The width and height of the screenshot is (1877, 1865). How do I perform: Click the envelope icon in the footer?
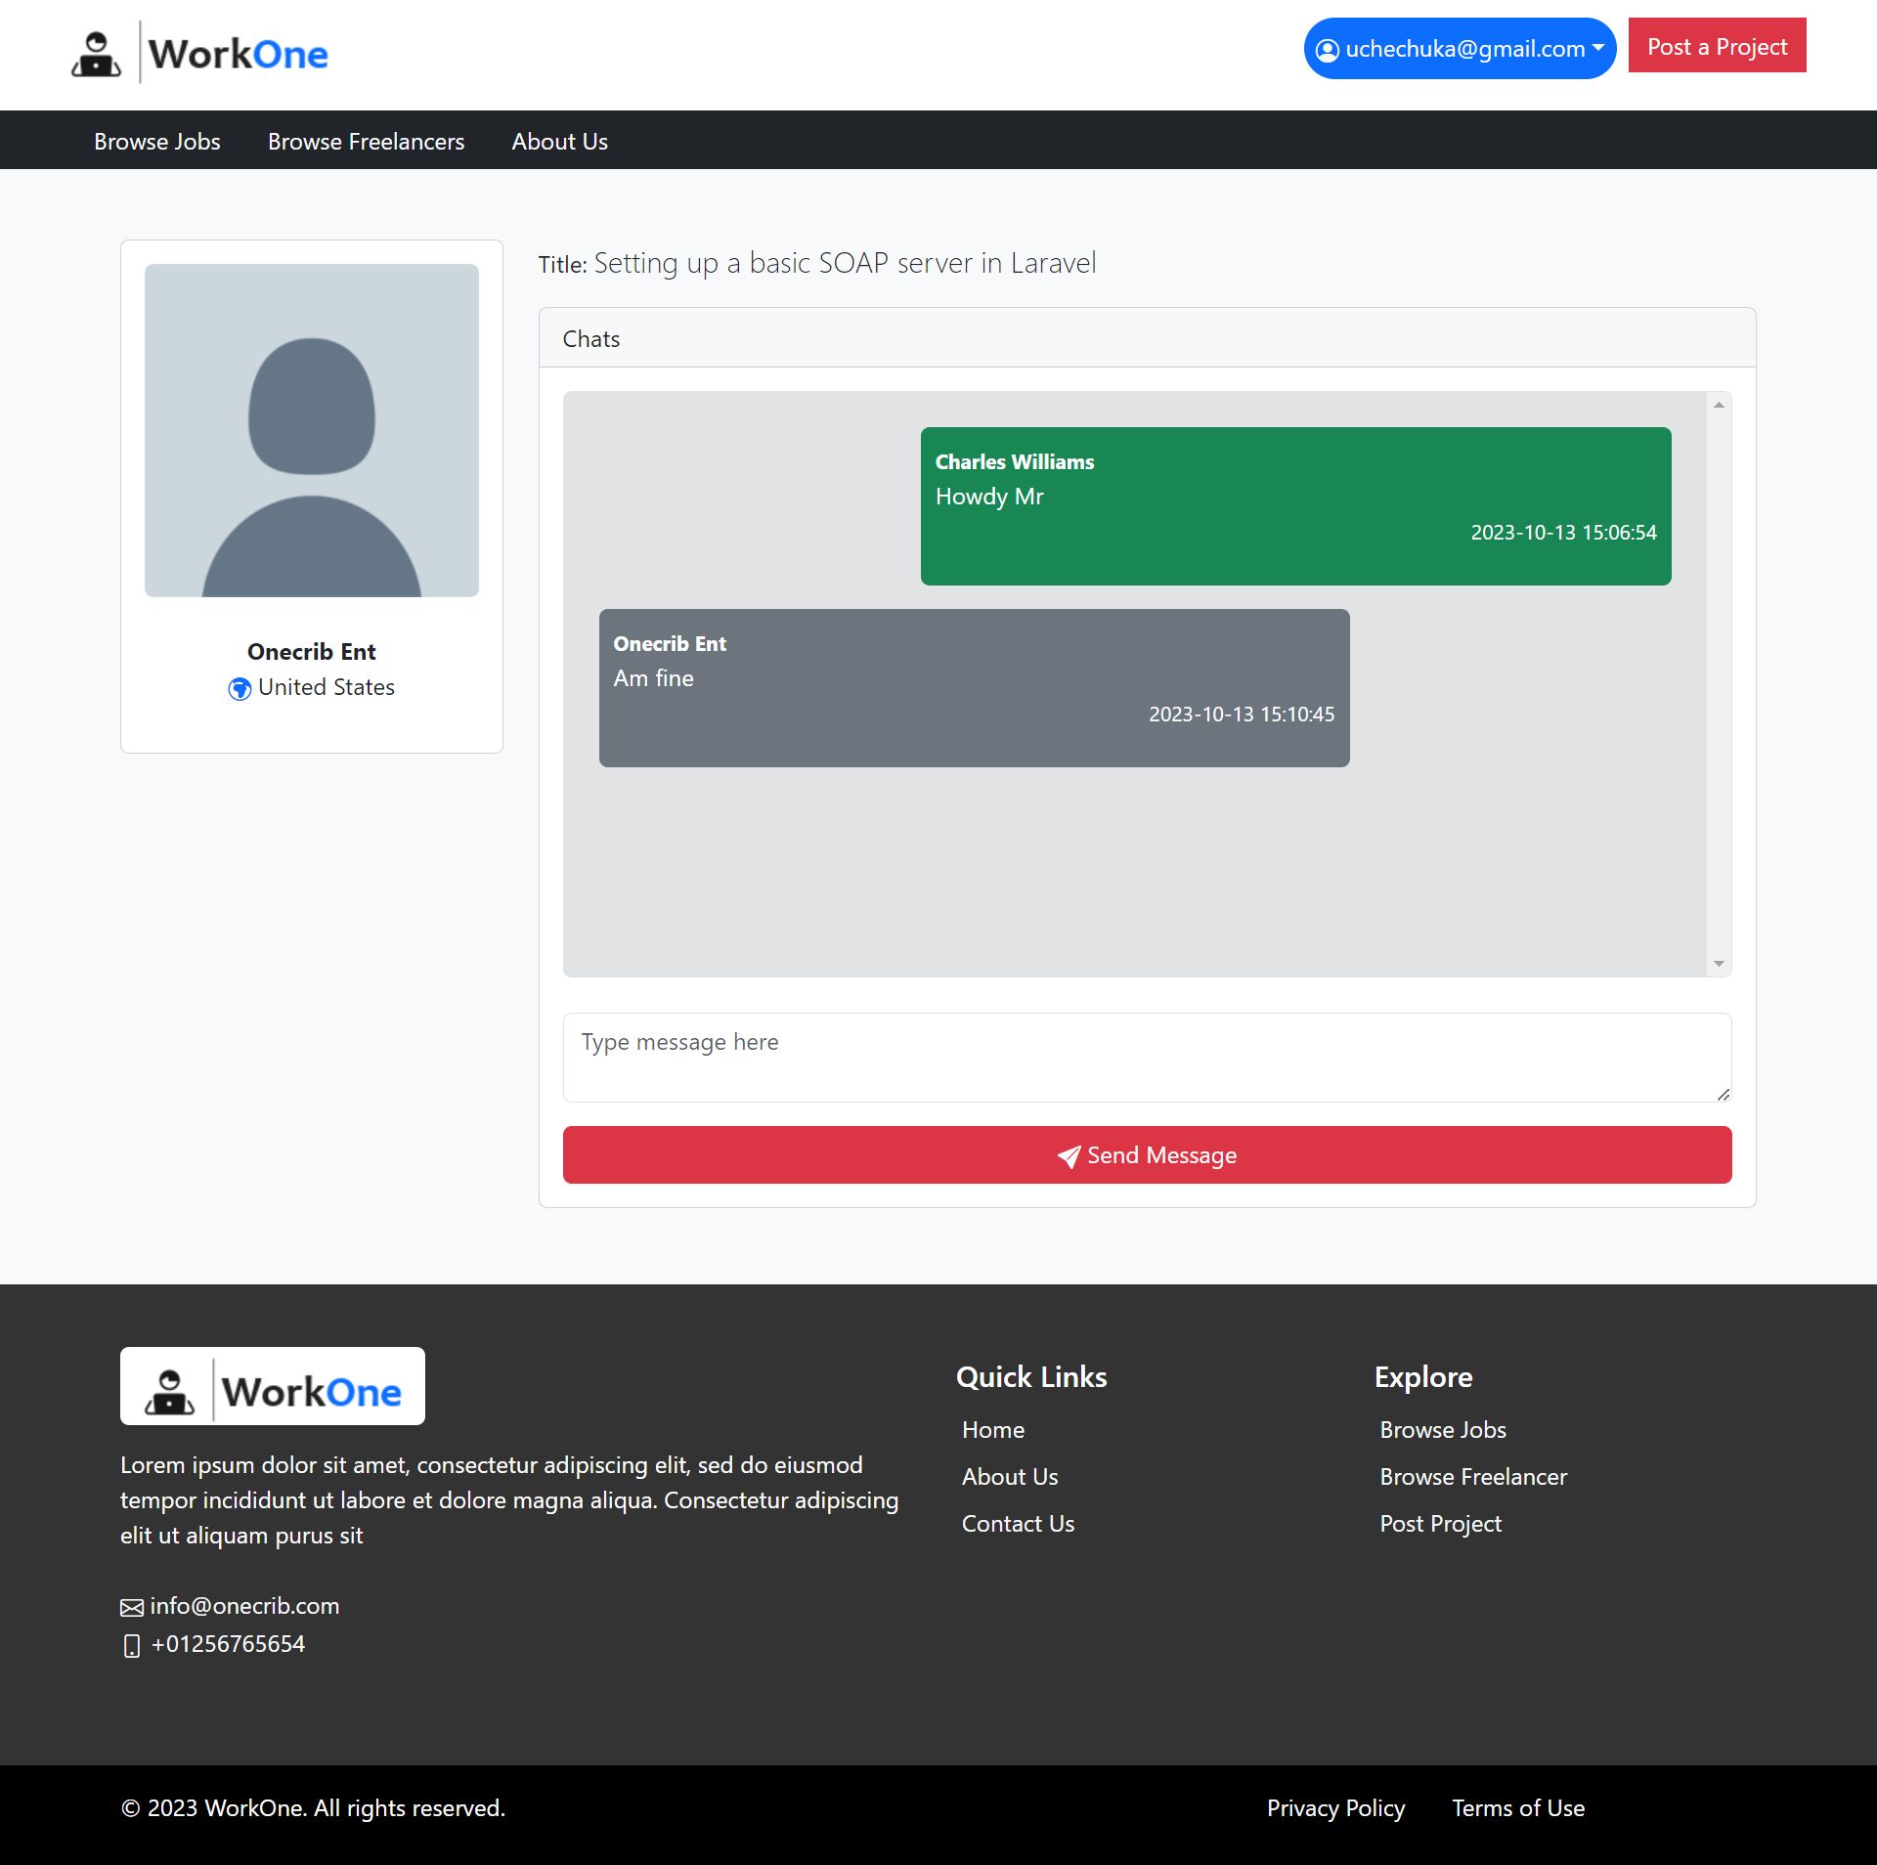[x=132, y=1608]
